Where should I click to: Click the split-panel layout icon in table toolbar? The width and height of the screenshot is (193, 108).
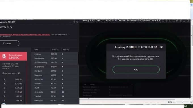163,21
